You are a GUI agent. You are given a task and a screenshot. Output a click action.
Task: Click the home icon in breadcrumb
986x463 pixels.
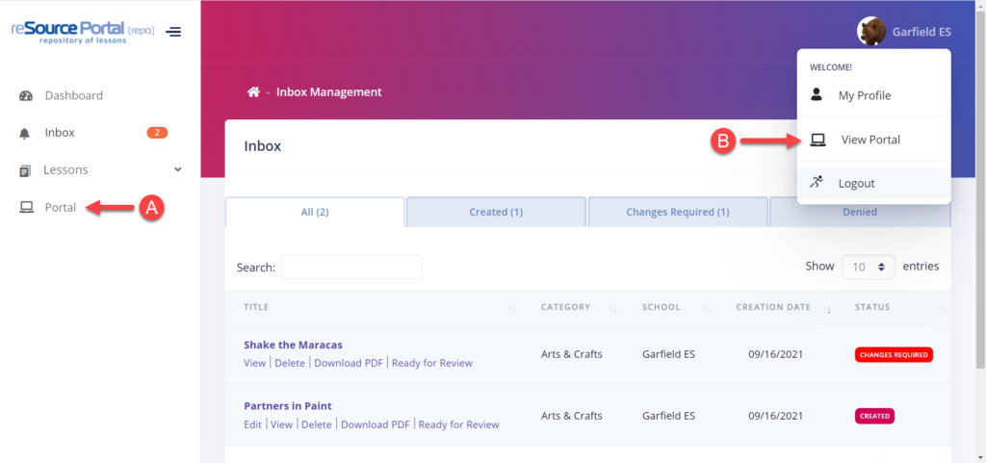point(253,92)
